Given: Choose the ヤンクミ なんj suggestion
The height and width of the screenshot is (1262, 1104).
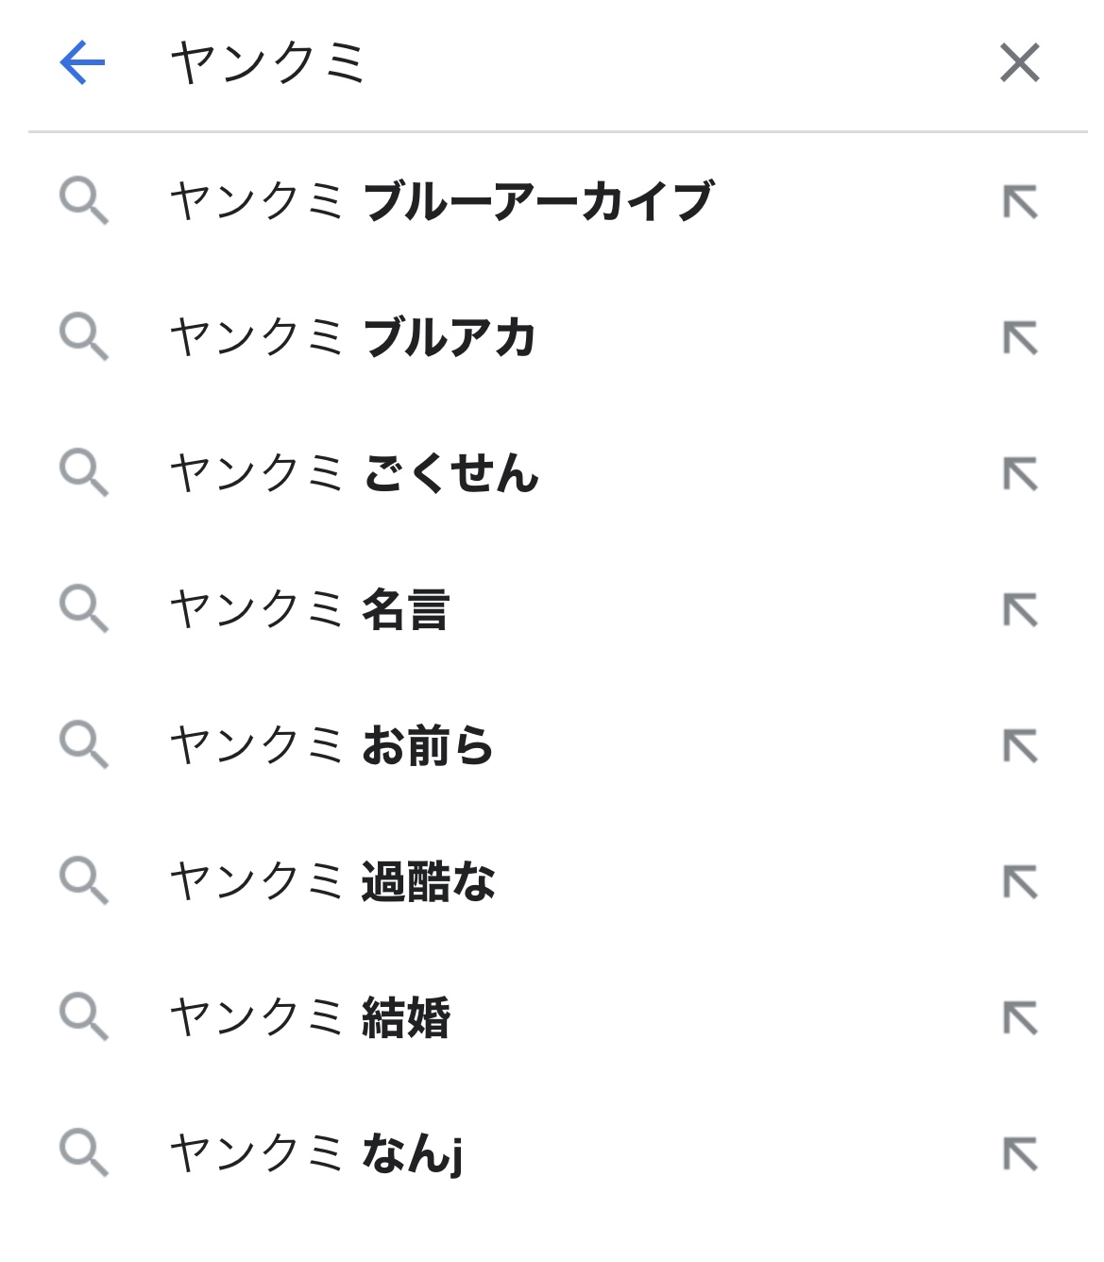Looking at the screenshot, I should coord(316,1153).
